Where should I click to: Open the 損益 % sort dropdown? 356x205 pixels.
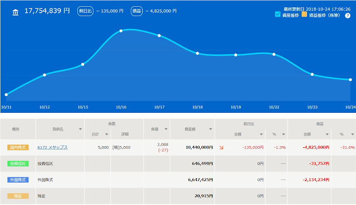pos(352,134)
